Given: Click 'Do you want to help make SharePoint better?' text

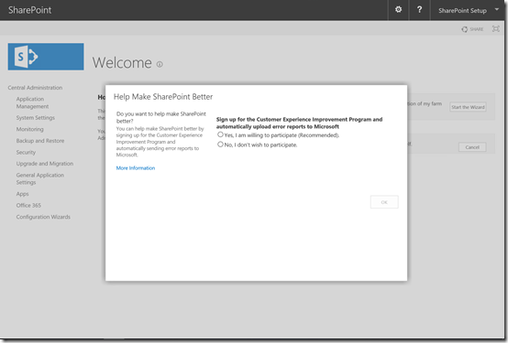Looking at the screenshot, I should coord(161,117).
